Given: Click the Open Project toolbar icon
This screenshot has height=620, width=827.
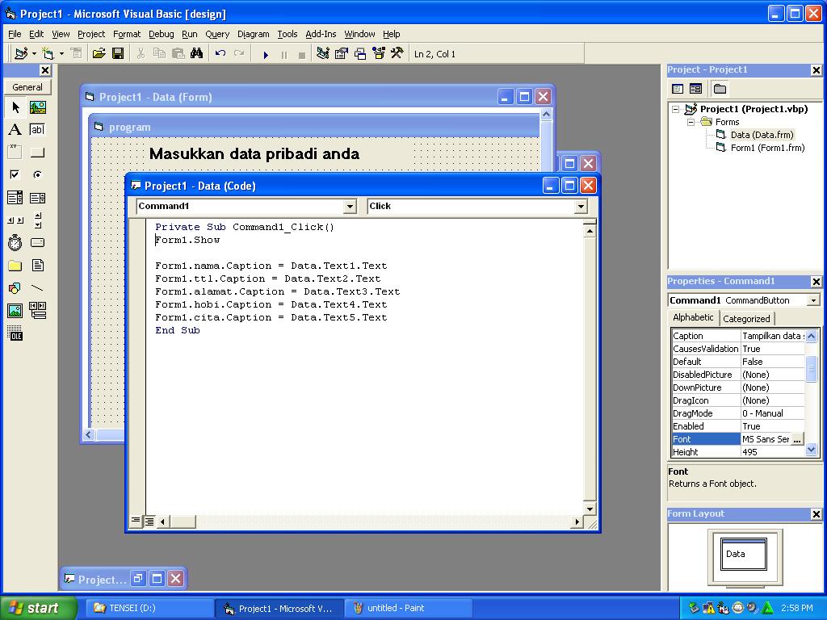Looking at the screenshot, I should point(99,54).
